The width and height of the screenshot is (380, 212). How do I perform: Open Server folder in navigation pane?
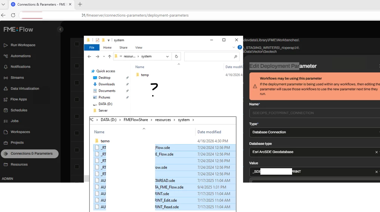(x=103, y=110)
